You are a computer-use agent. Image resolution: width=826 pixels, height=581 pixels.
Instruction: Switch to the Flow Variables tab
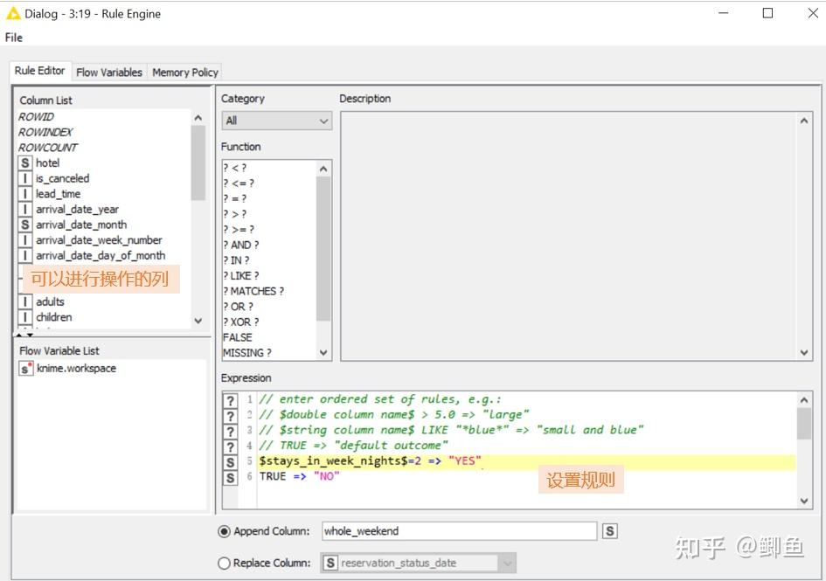click(x=109, y=73)
